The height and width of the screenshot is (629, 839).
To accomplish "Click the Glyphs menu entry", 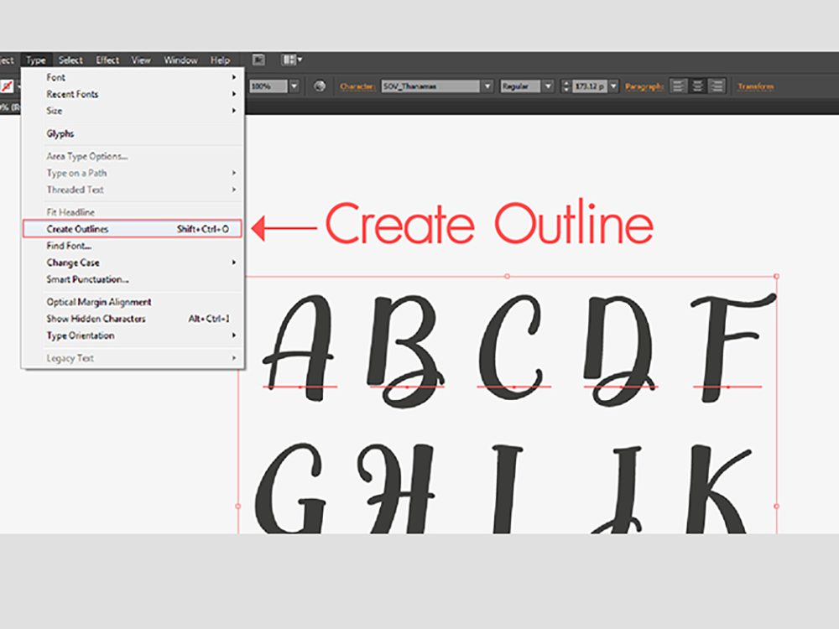I will click(60, 133).
